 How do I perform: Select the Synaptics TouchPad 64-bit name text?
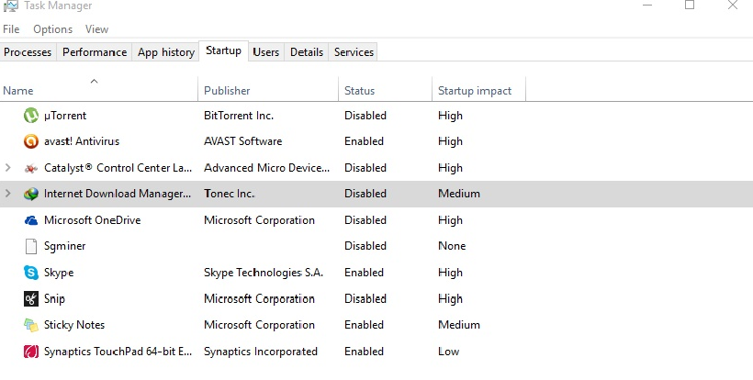click(118, 352)
